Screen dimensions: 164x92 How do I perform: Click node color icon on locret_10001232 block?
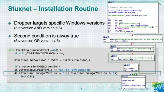click(x=122, y=76)
